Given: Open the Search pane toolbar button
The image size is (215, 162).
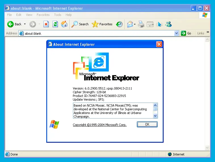Looking at the screenshot, I should click(80, 24).
